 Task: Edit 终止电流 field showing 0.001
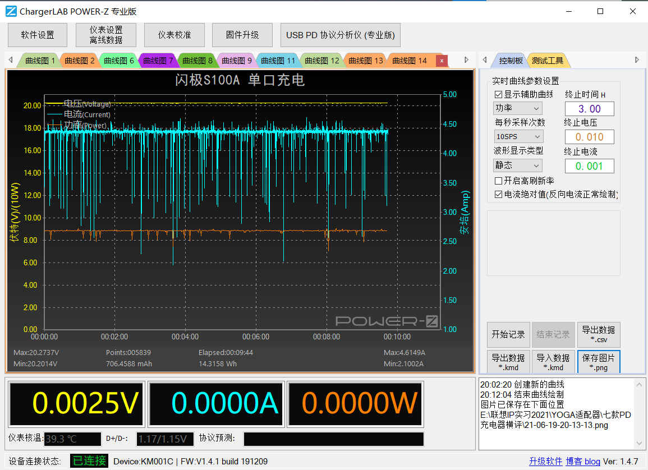(589, 166)
